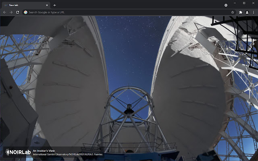Click the browser forward arrow
The height and width of the screenshot is (161, 258).
pos(11,12)
